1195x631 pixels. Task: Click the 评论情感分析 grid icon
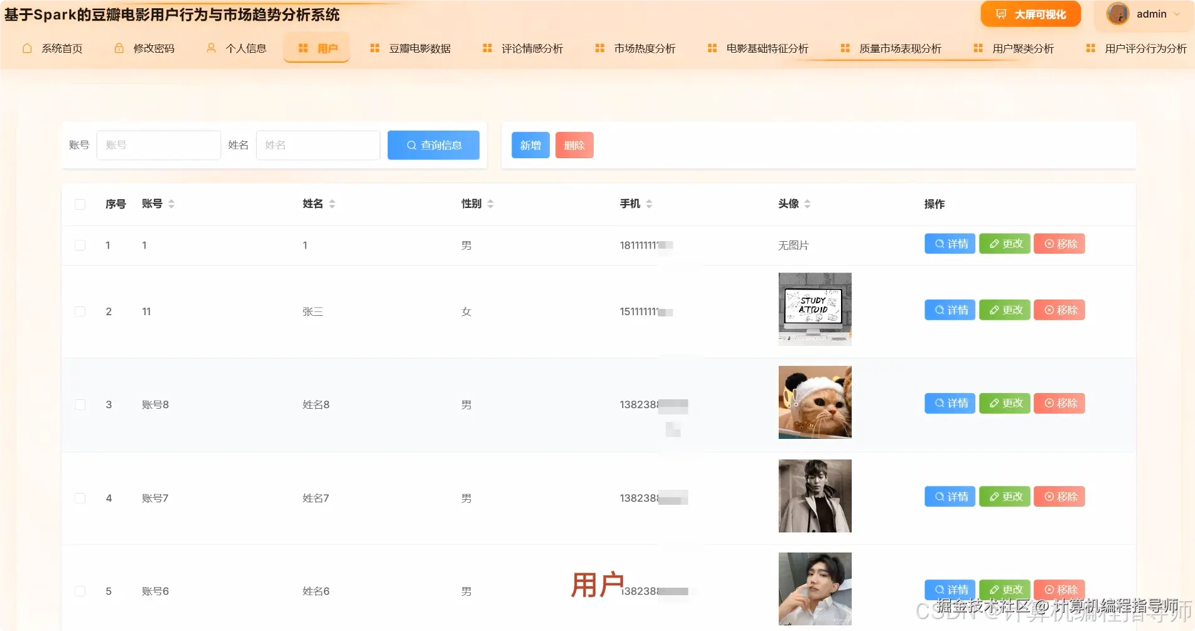487,47
